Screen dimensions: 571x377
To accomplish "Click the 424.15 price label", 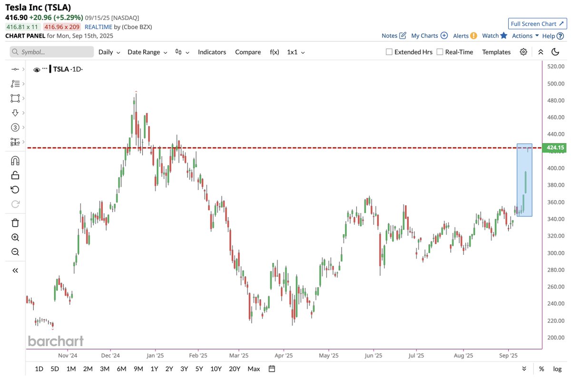I will [x=555, y=148].
